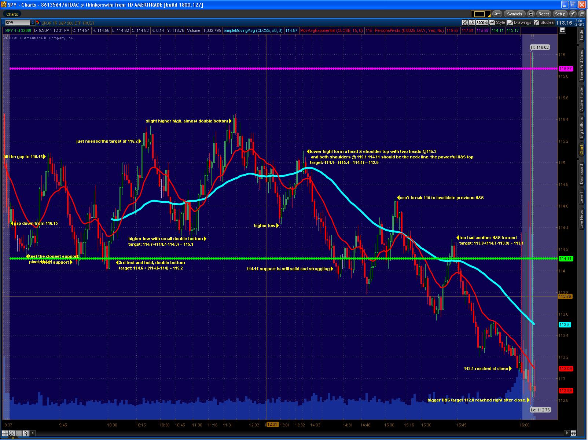This screenshot has width=588, height=440.
Task: Select the pointer cursor tool at bottom
Action: 26,433
